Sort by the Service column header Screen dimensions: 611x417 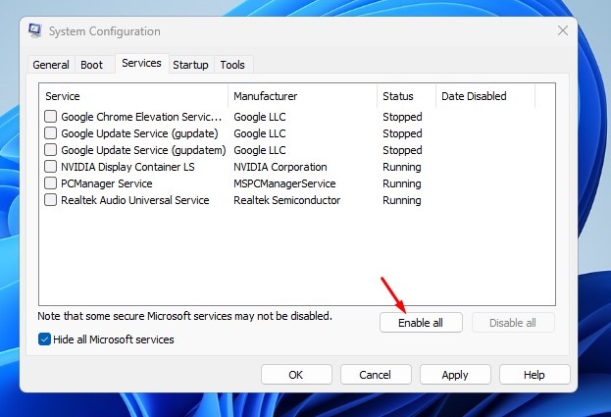pyautogui.click(x=133, y=96)
